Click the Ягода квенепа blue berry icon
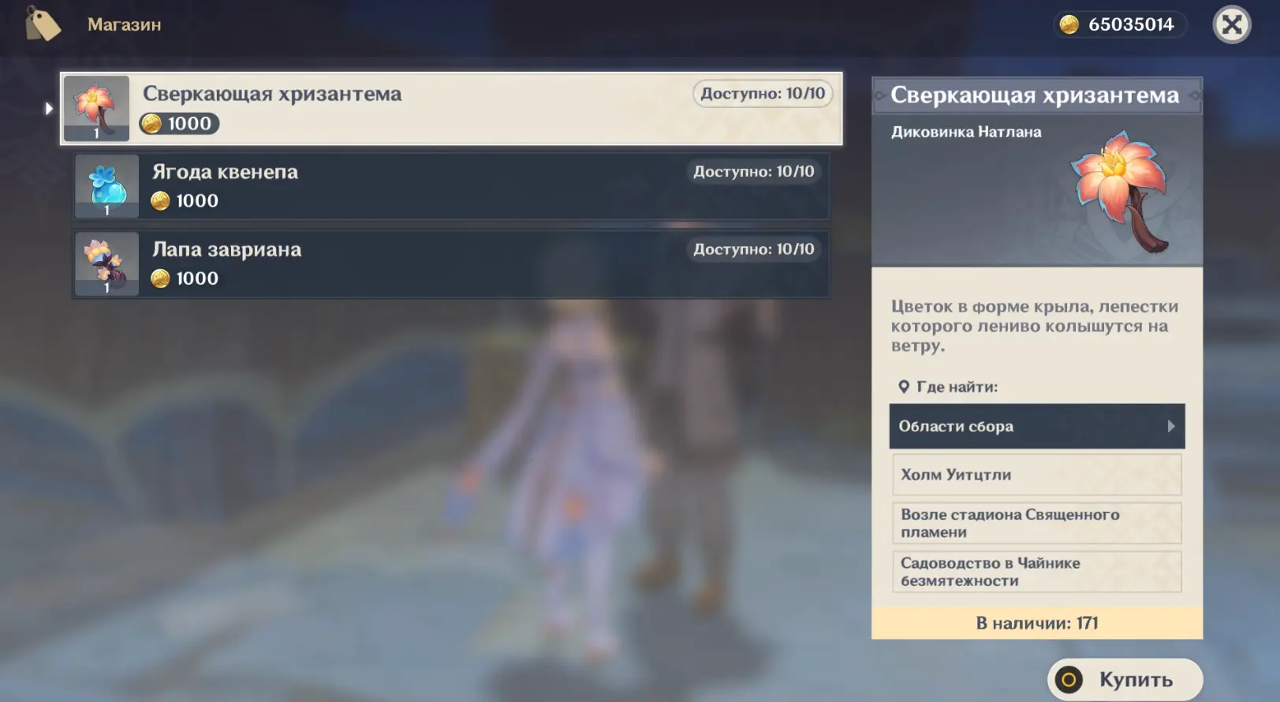The height and width of the screenshot is (702, 1280). pos(106,186)
